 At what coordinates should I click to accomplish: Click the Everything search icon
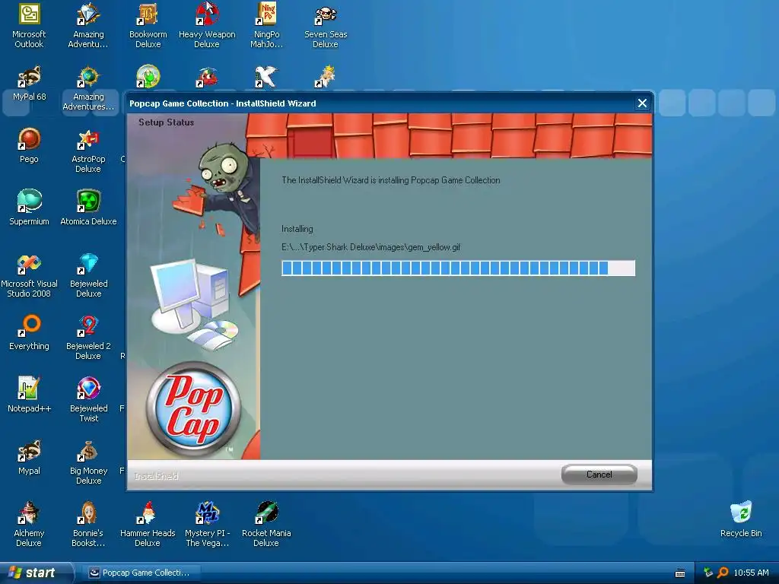pos(29,333)
